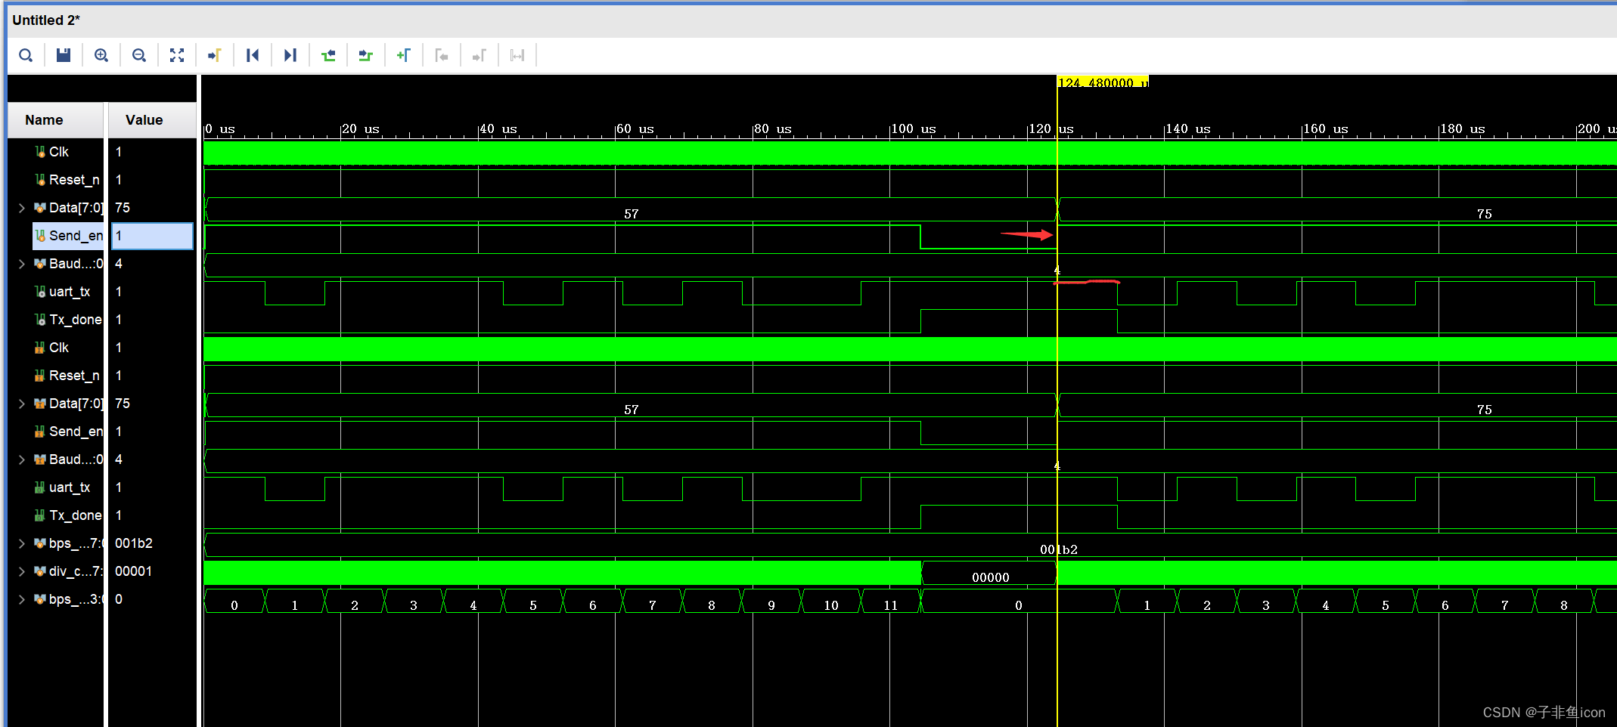Expand the first Baud bus signal
The image size is (1617, 727).
click(21, 264)
